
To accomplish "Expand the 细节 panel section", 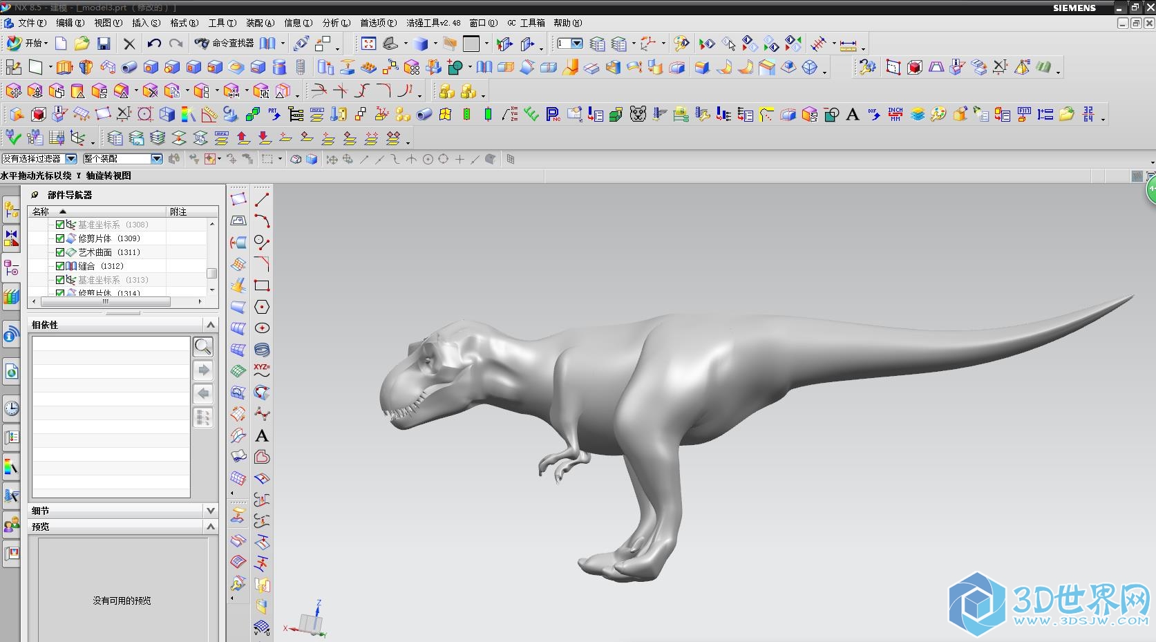I will 211,511.
